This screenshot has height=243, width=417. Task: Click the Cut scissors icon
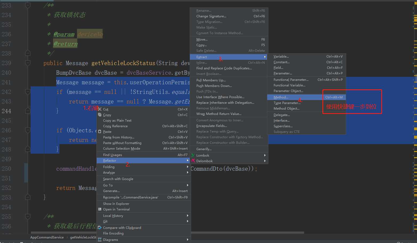click(x=100, y=109)
